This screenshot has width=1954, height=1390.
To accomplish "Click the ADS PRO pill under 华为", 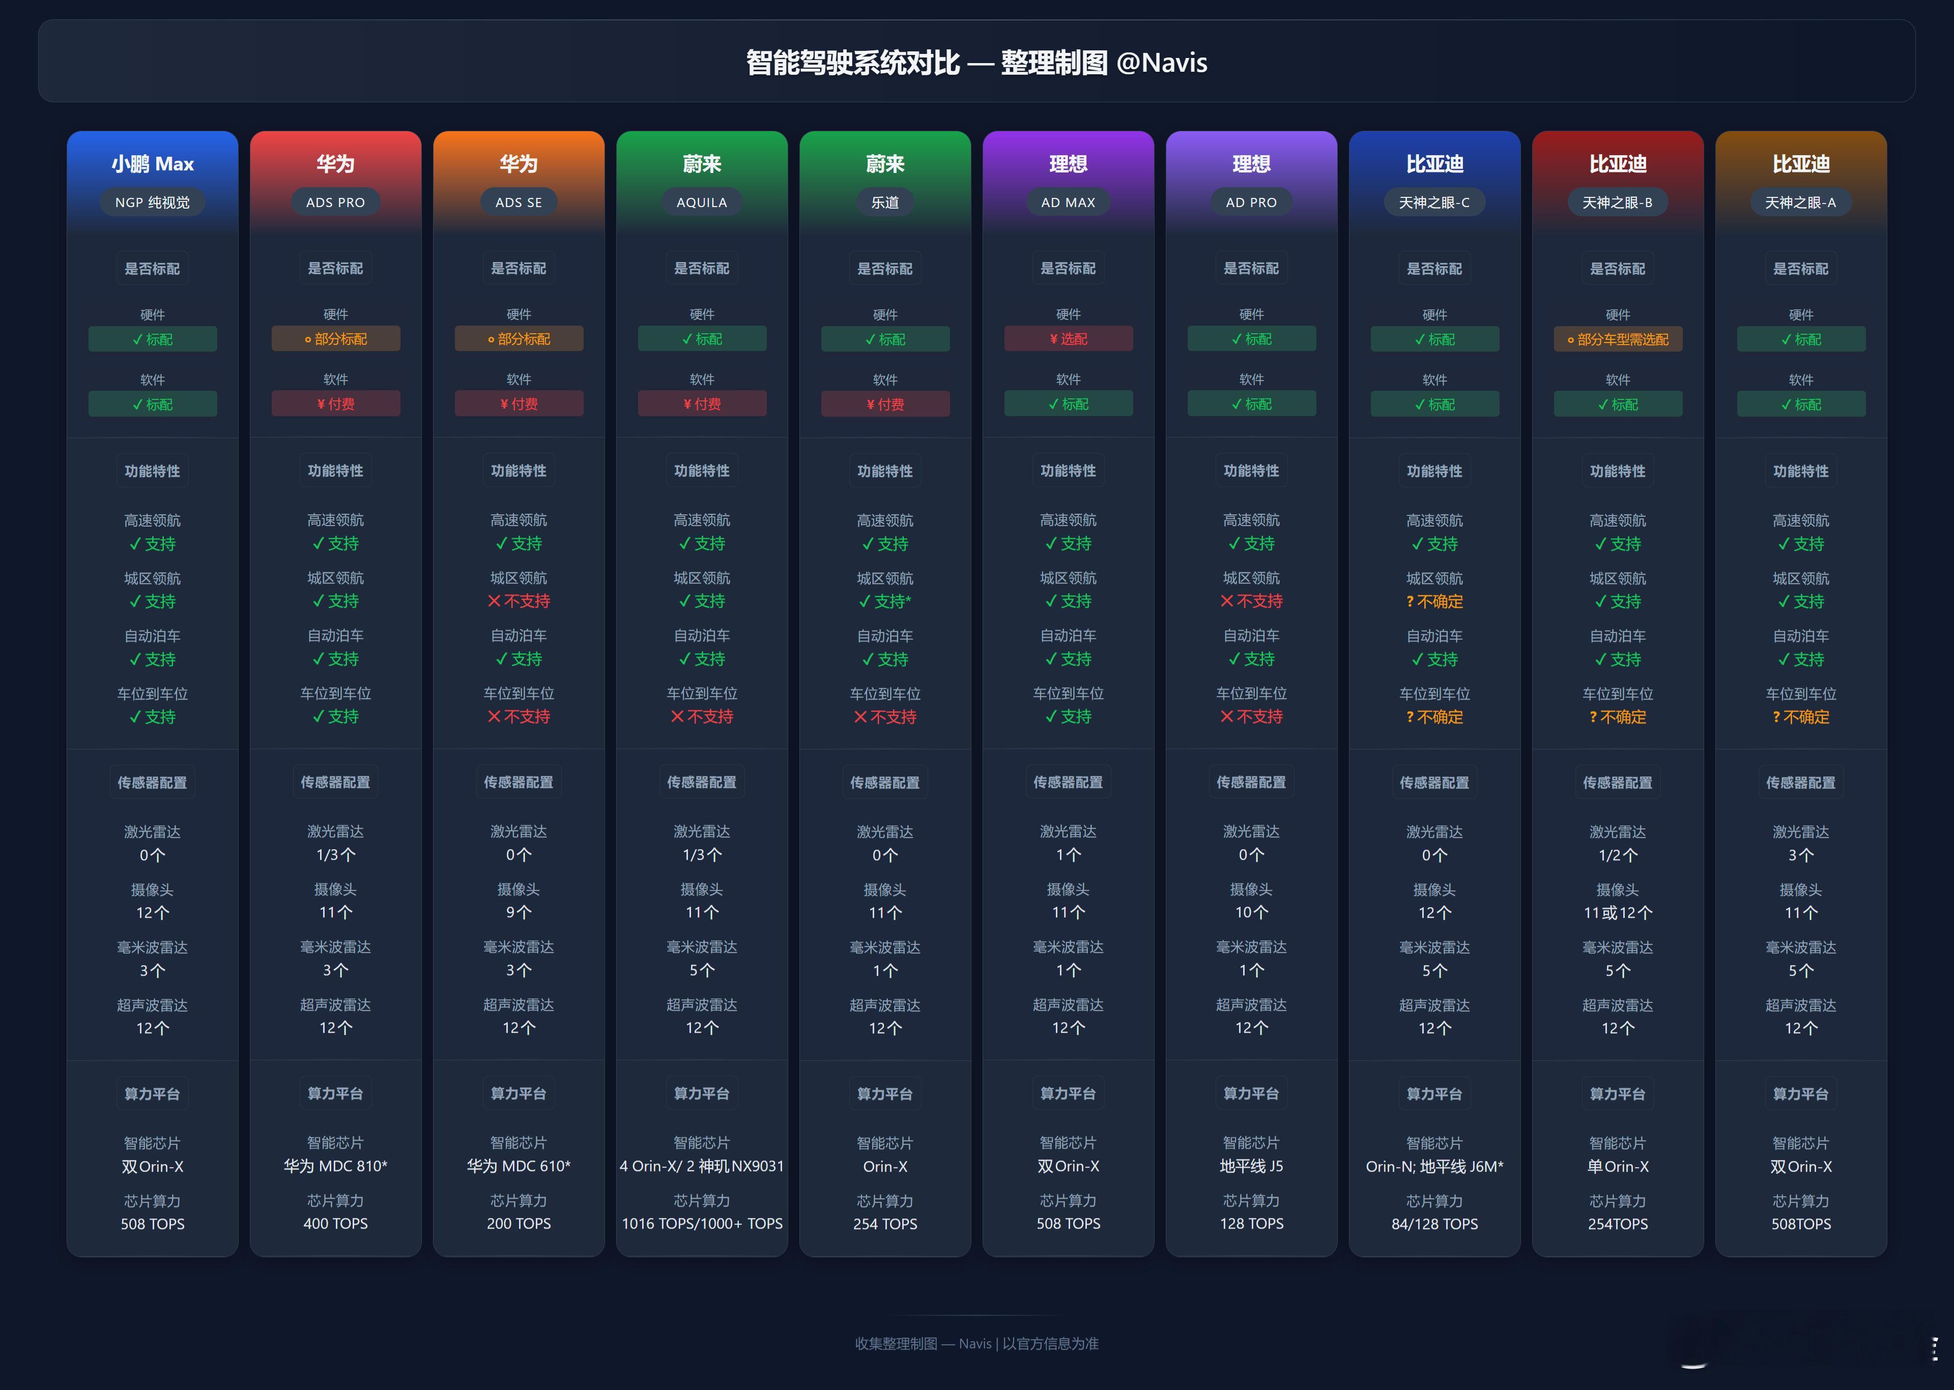I will pos(335,202).
